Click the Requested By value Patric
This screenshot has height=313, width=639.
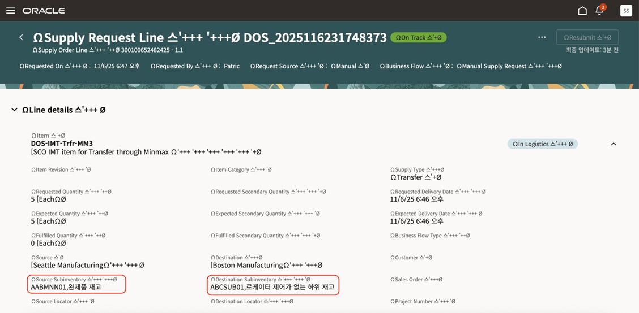point(232,66)
